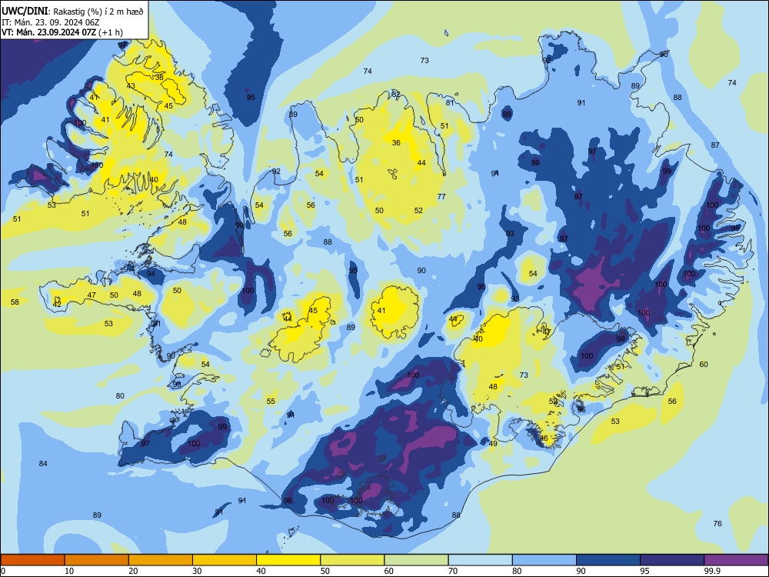The height and width of the screenshot is (577, 769).
Task: Click the legend label 30
Action: click(x=197, y=571)
